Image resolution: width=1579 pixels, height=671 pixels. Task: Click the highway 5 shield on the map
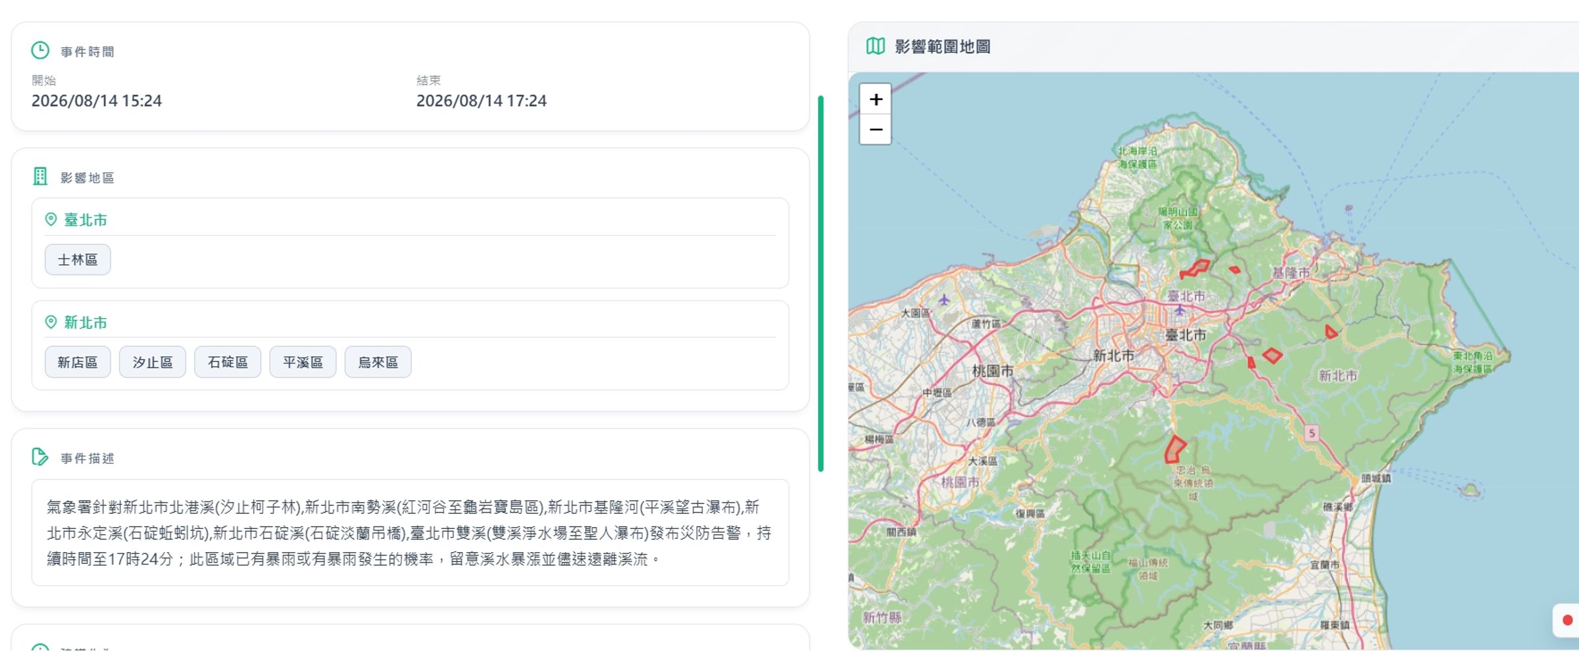pyautogui.click(x=1312, y=432)
